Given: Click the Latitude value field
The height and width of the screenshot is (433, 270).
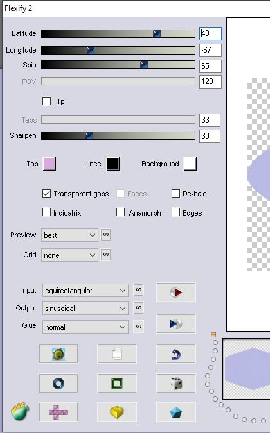Looking at the screenshot, I should click(210, 33).
